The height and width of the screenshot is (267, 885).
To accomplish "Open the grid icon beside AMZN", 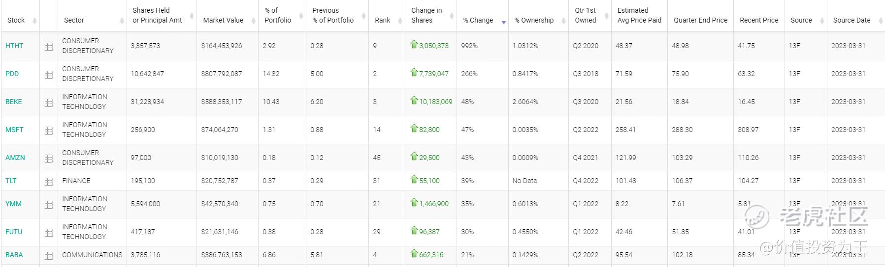I will [49, 159].
